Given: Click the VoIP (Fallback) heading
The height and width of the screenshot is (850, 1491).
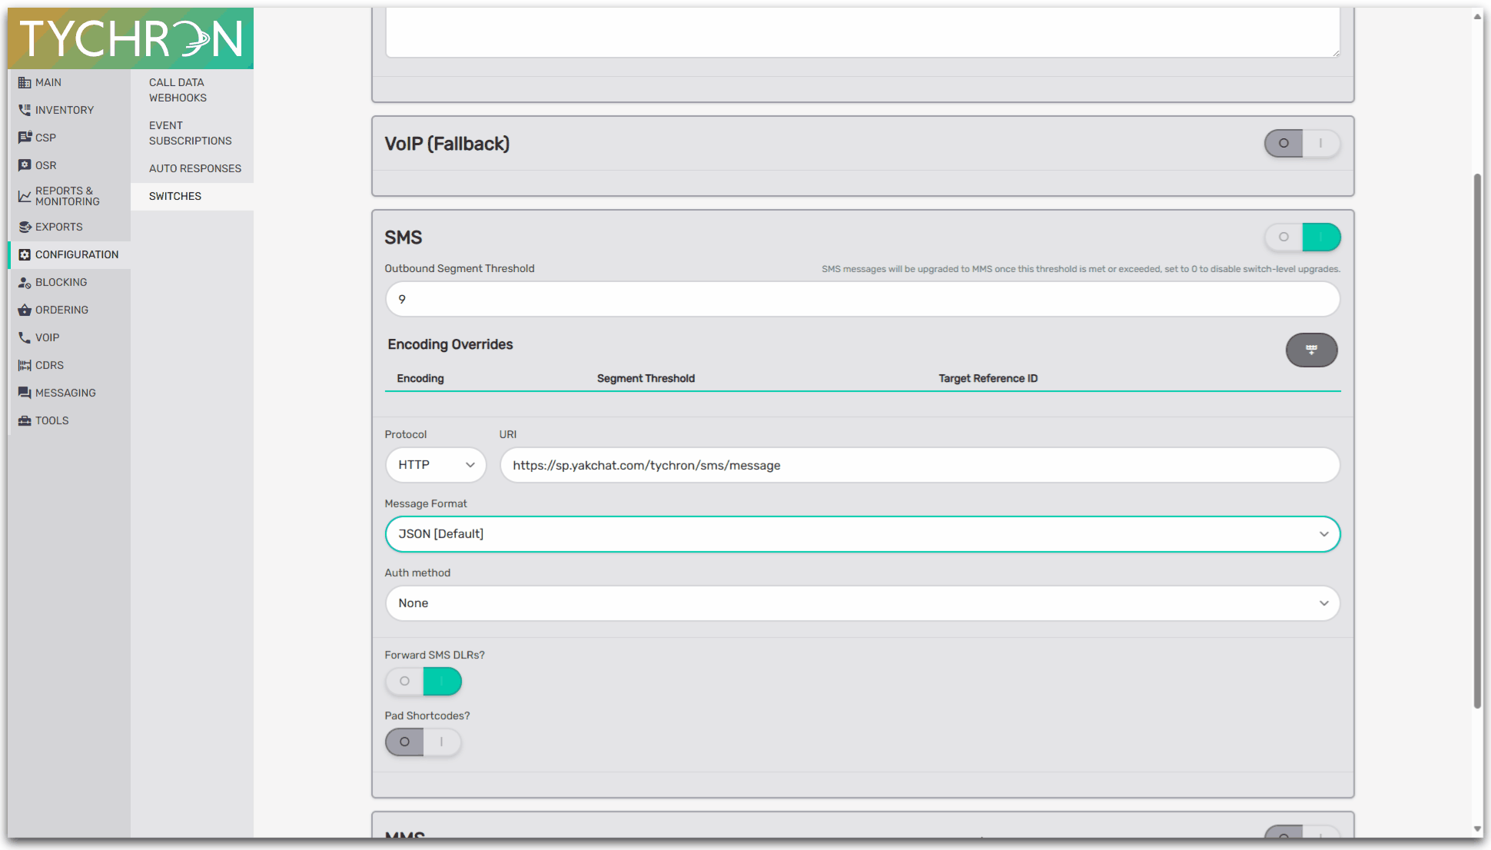Looking at the screenshot, I should coord(447,144).
